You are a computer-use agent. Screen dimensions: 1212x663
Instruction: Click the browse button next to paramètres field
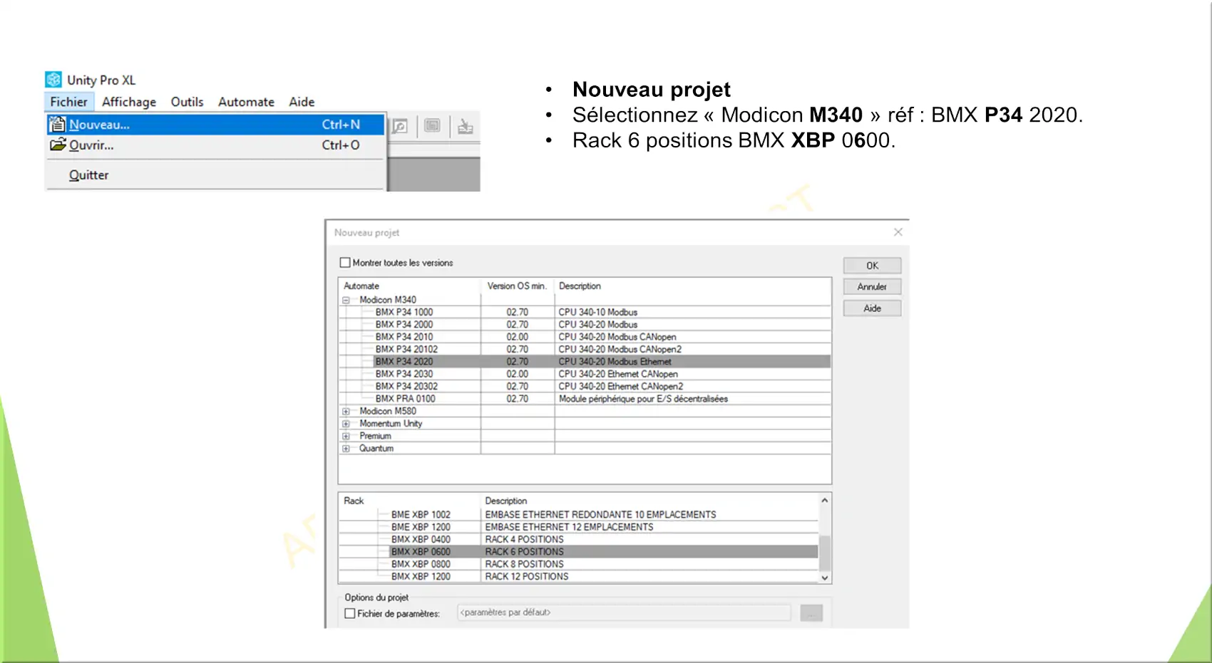(x=811, y=612)
